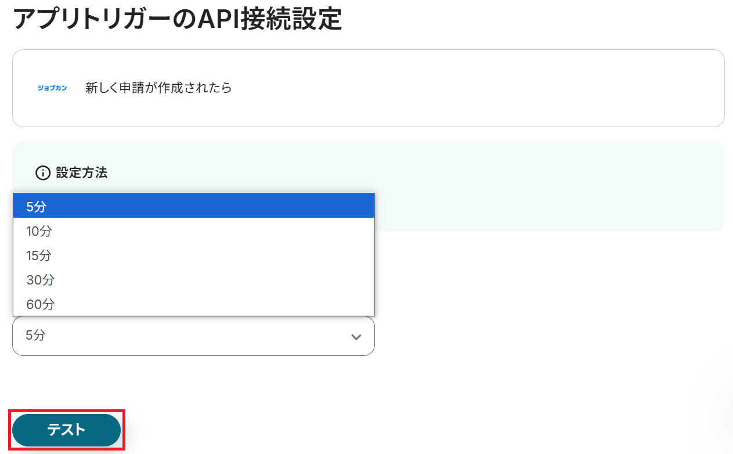Pick the 30分 interval option
The image size is (733, 454).
40,280
